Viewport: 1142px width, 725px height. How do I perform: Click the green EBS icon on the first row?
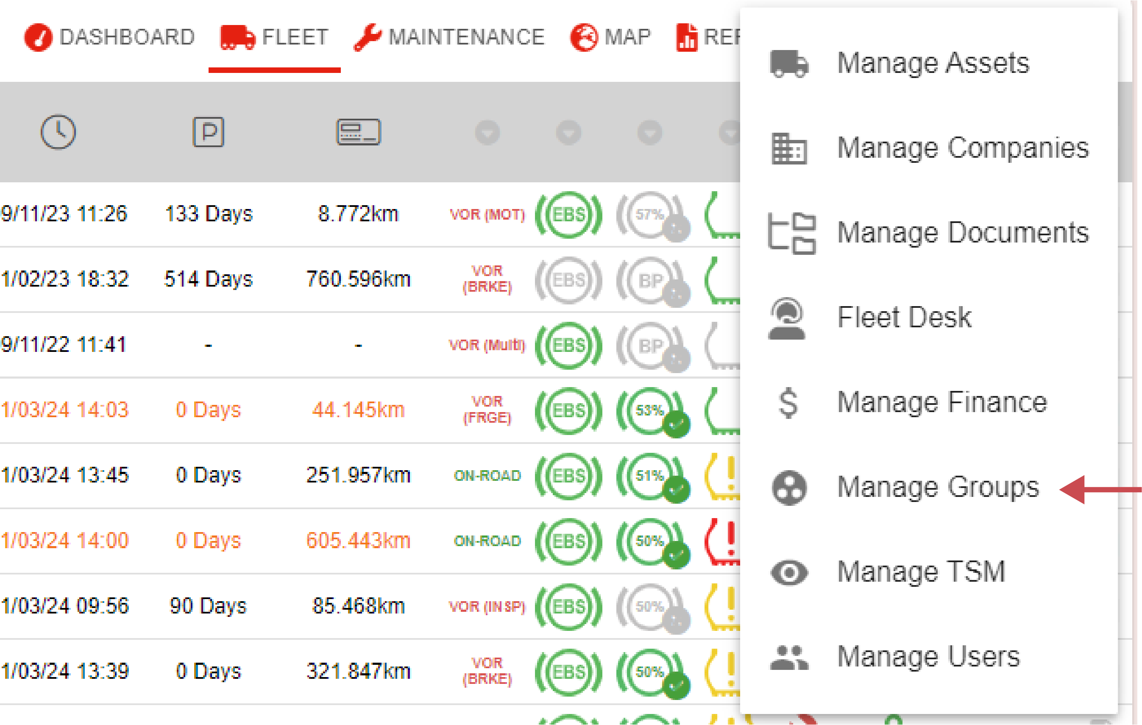coord(569,215)
